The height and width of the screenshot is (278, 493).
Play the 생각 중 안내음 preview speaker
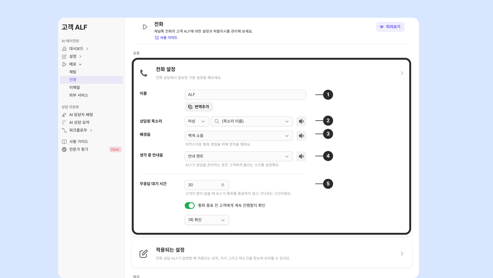pos(301,156)
